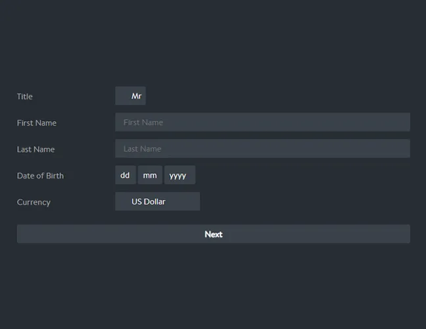Click the Title field label
Viewport: 426px width, 329px height.
[x=24, y=97]
